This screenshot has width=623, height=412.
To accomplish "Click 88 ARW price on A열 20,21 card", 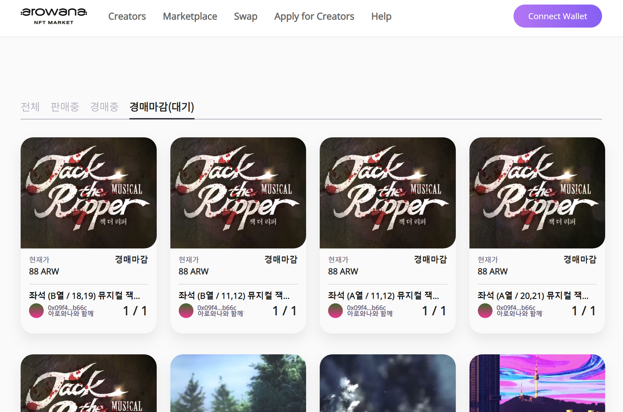I will click(493, 272).
